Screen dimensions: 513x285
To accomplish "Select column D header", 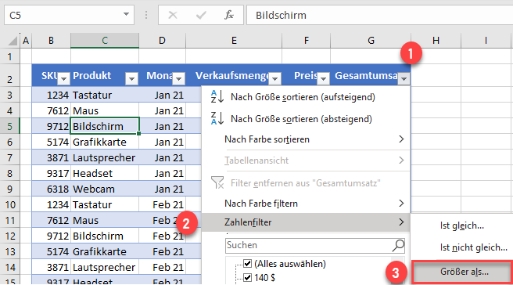I will (162, 41).
